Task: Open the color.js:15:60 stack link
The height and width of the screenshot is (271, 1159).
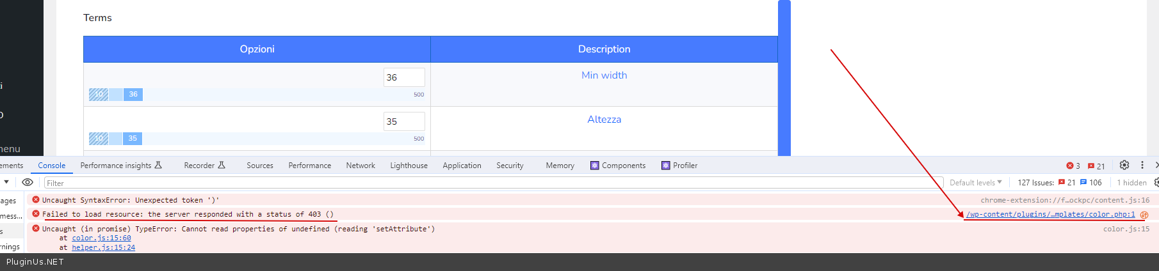Action: (x=101, y=238)
